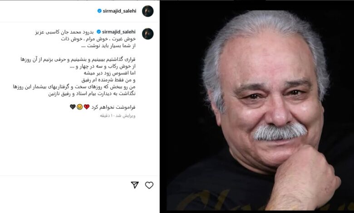Click the verified badge in the header

click(x=99, y=10)
